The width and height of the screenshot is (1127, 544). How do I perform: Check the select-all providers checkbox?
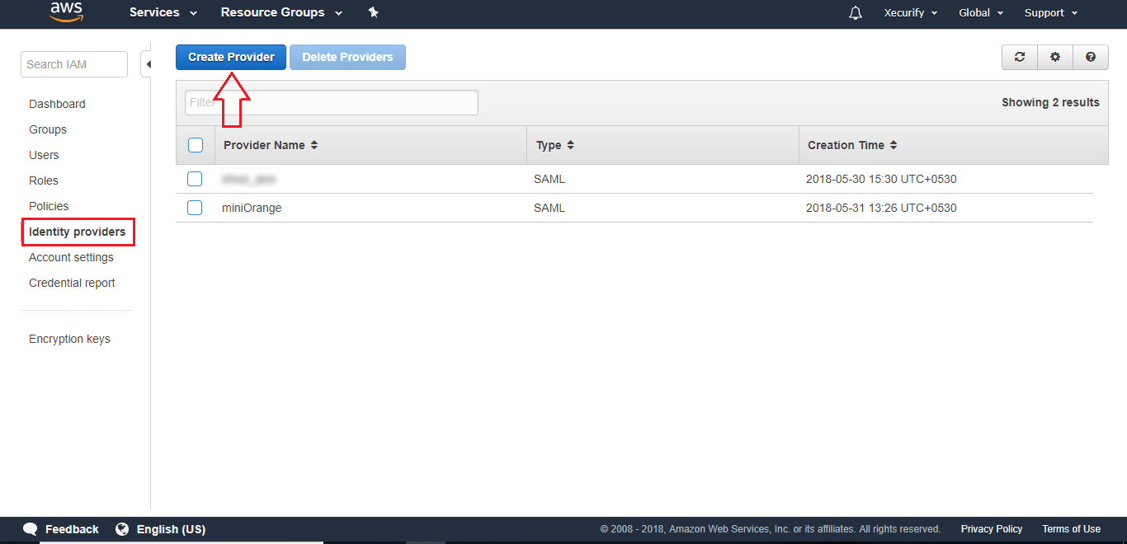195,144
